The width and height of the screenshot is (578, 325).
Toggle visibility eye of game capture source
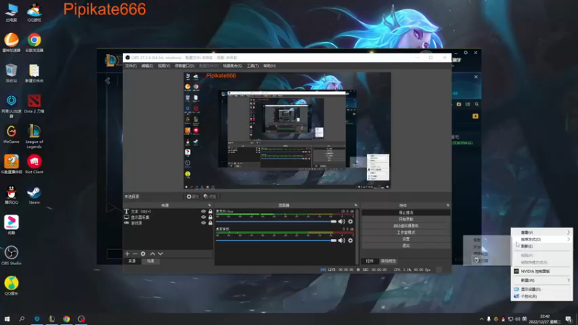[x=203, y=222]
